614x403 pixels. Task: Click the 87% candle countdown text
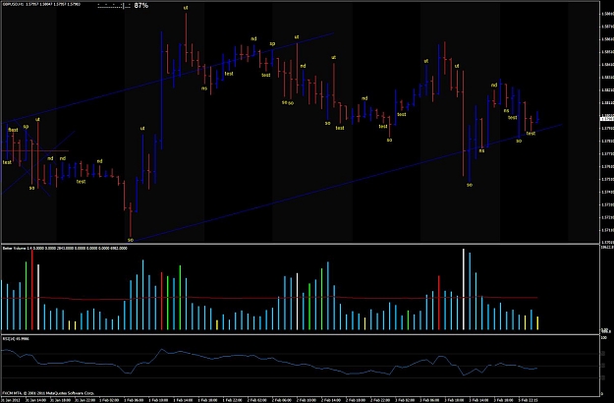(x=140, y=6)
